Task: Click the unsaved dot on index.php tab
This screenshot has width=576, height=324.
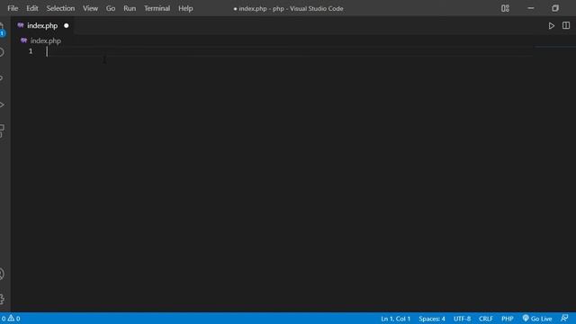Action: (x=66, y=26)
